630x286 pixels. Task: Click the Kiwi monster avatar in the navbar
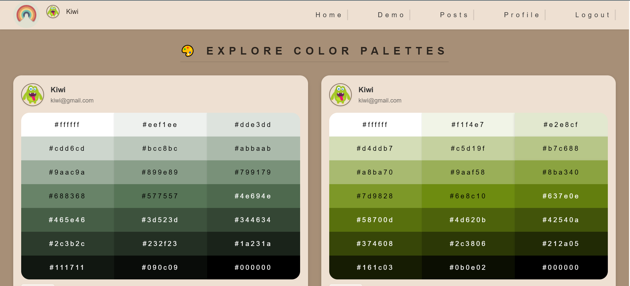click(53, 12)
